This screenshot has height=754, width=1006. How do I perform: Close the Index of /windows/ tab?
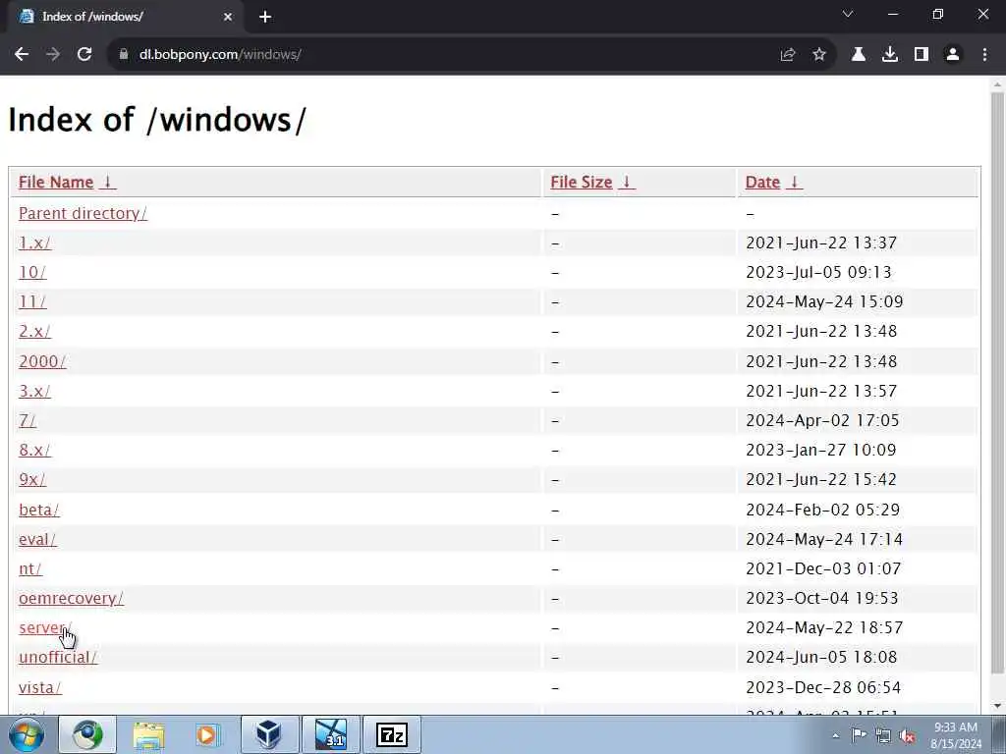228,17
